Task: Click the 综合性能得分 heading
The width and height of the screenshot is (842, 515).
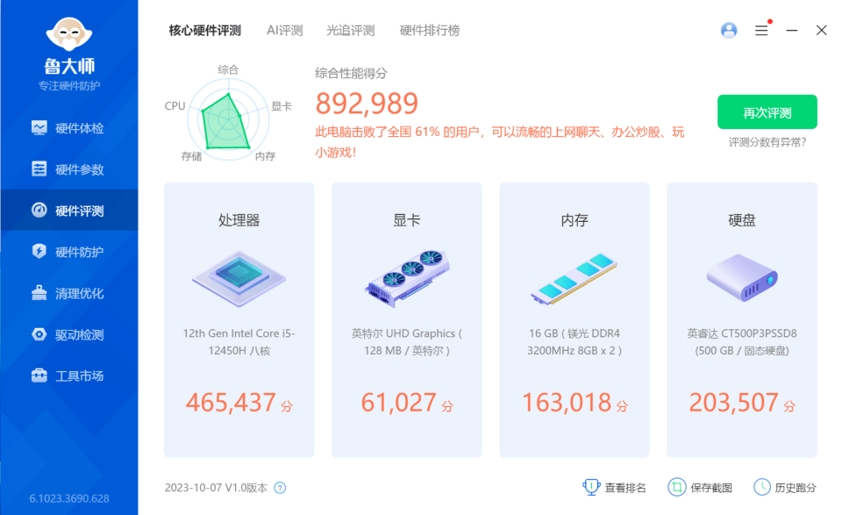Action: pos(351,74)
